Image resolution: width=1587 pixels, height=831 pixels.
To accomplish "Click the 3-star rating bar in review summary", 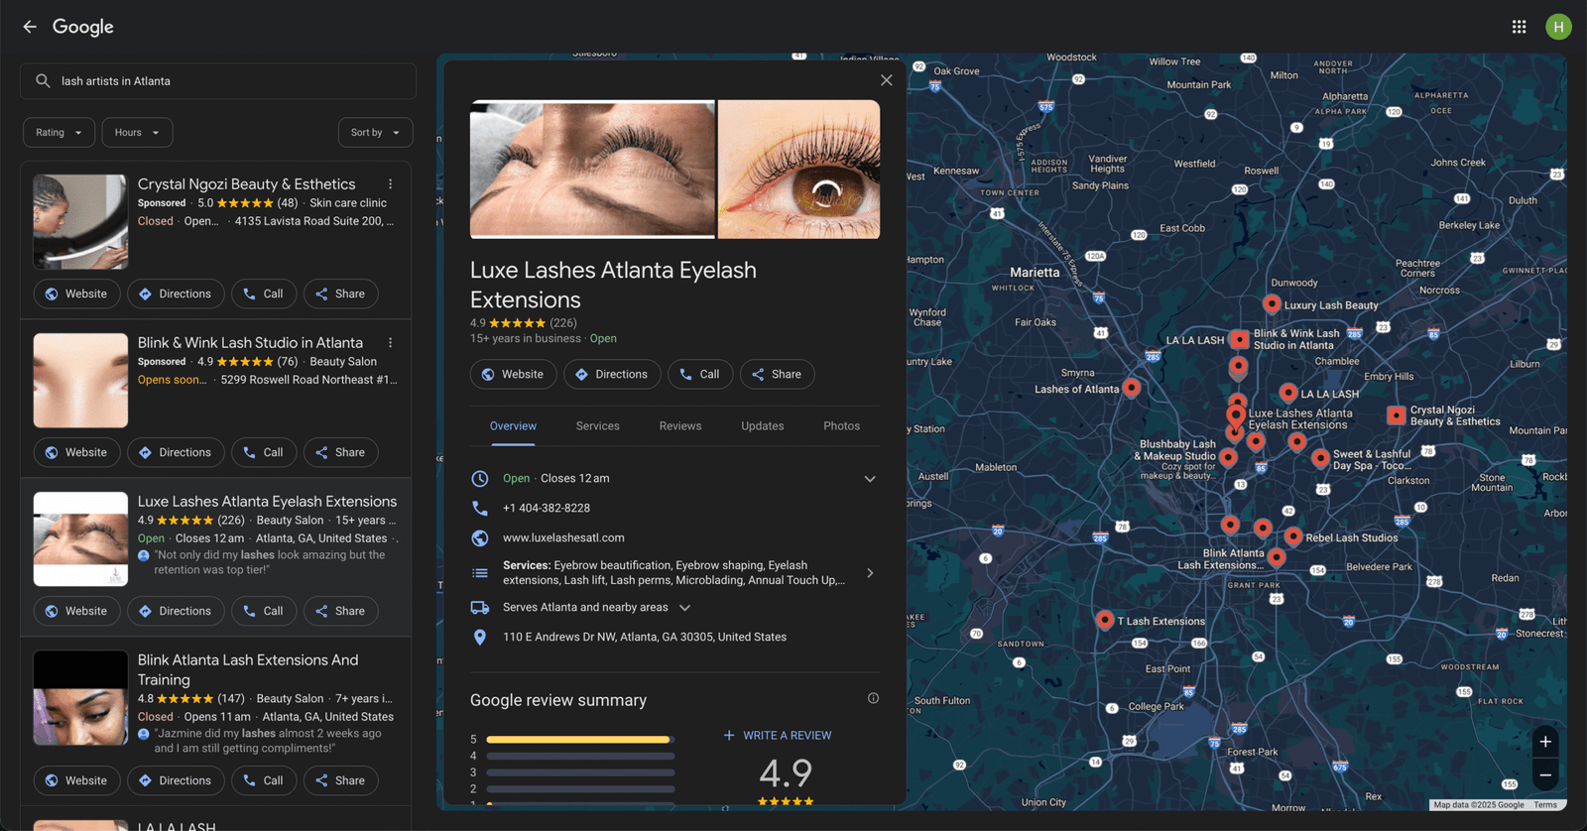I will point(580,772).
